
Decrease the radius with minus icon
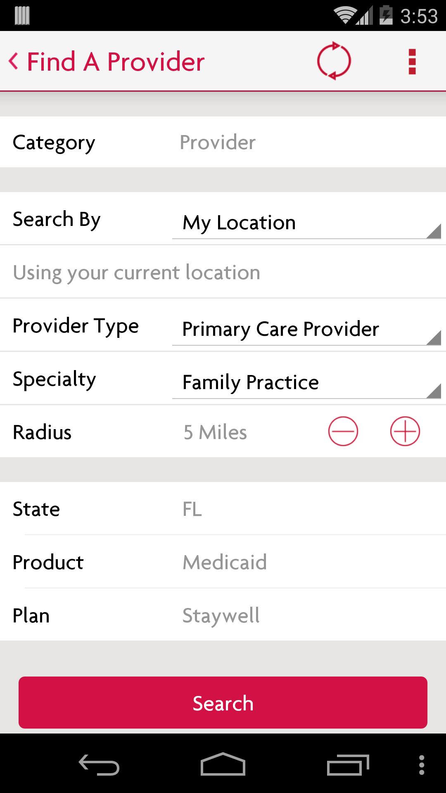(343, 432)
